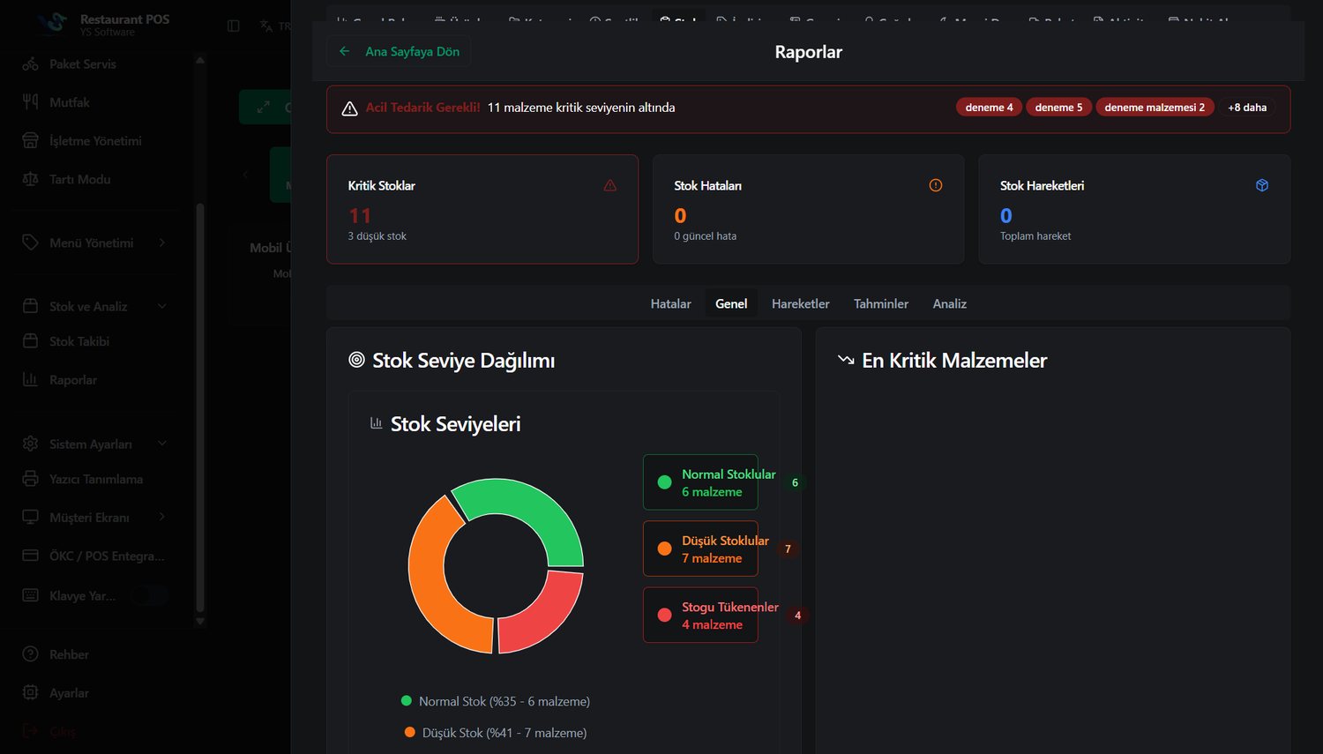Click the Kritik Stoklar value 11
This screenshot has width=1323, height=754.
pos(360,215)
